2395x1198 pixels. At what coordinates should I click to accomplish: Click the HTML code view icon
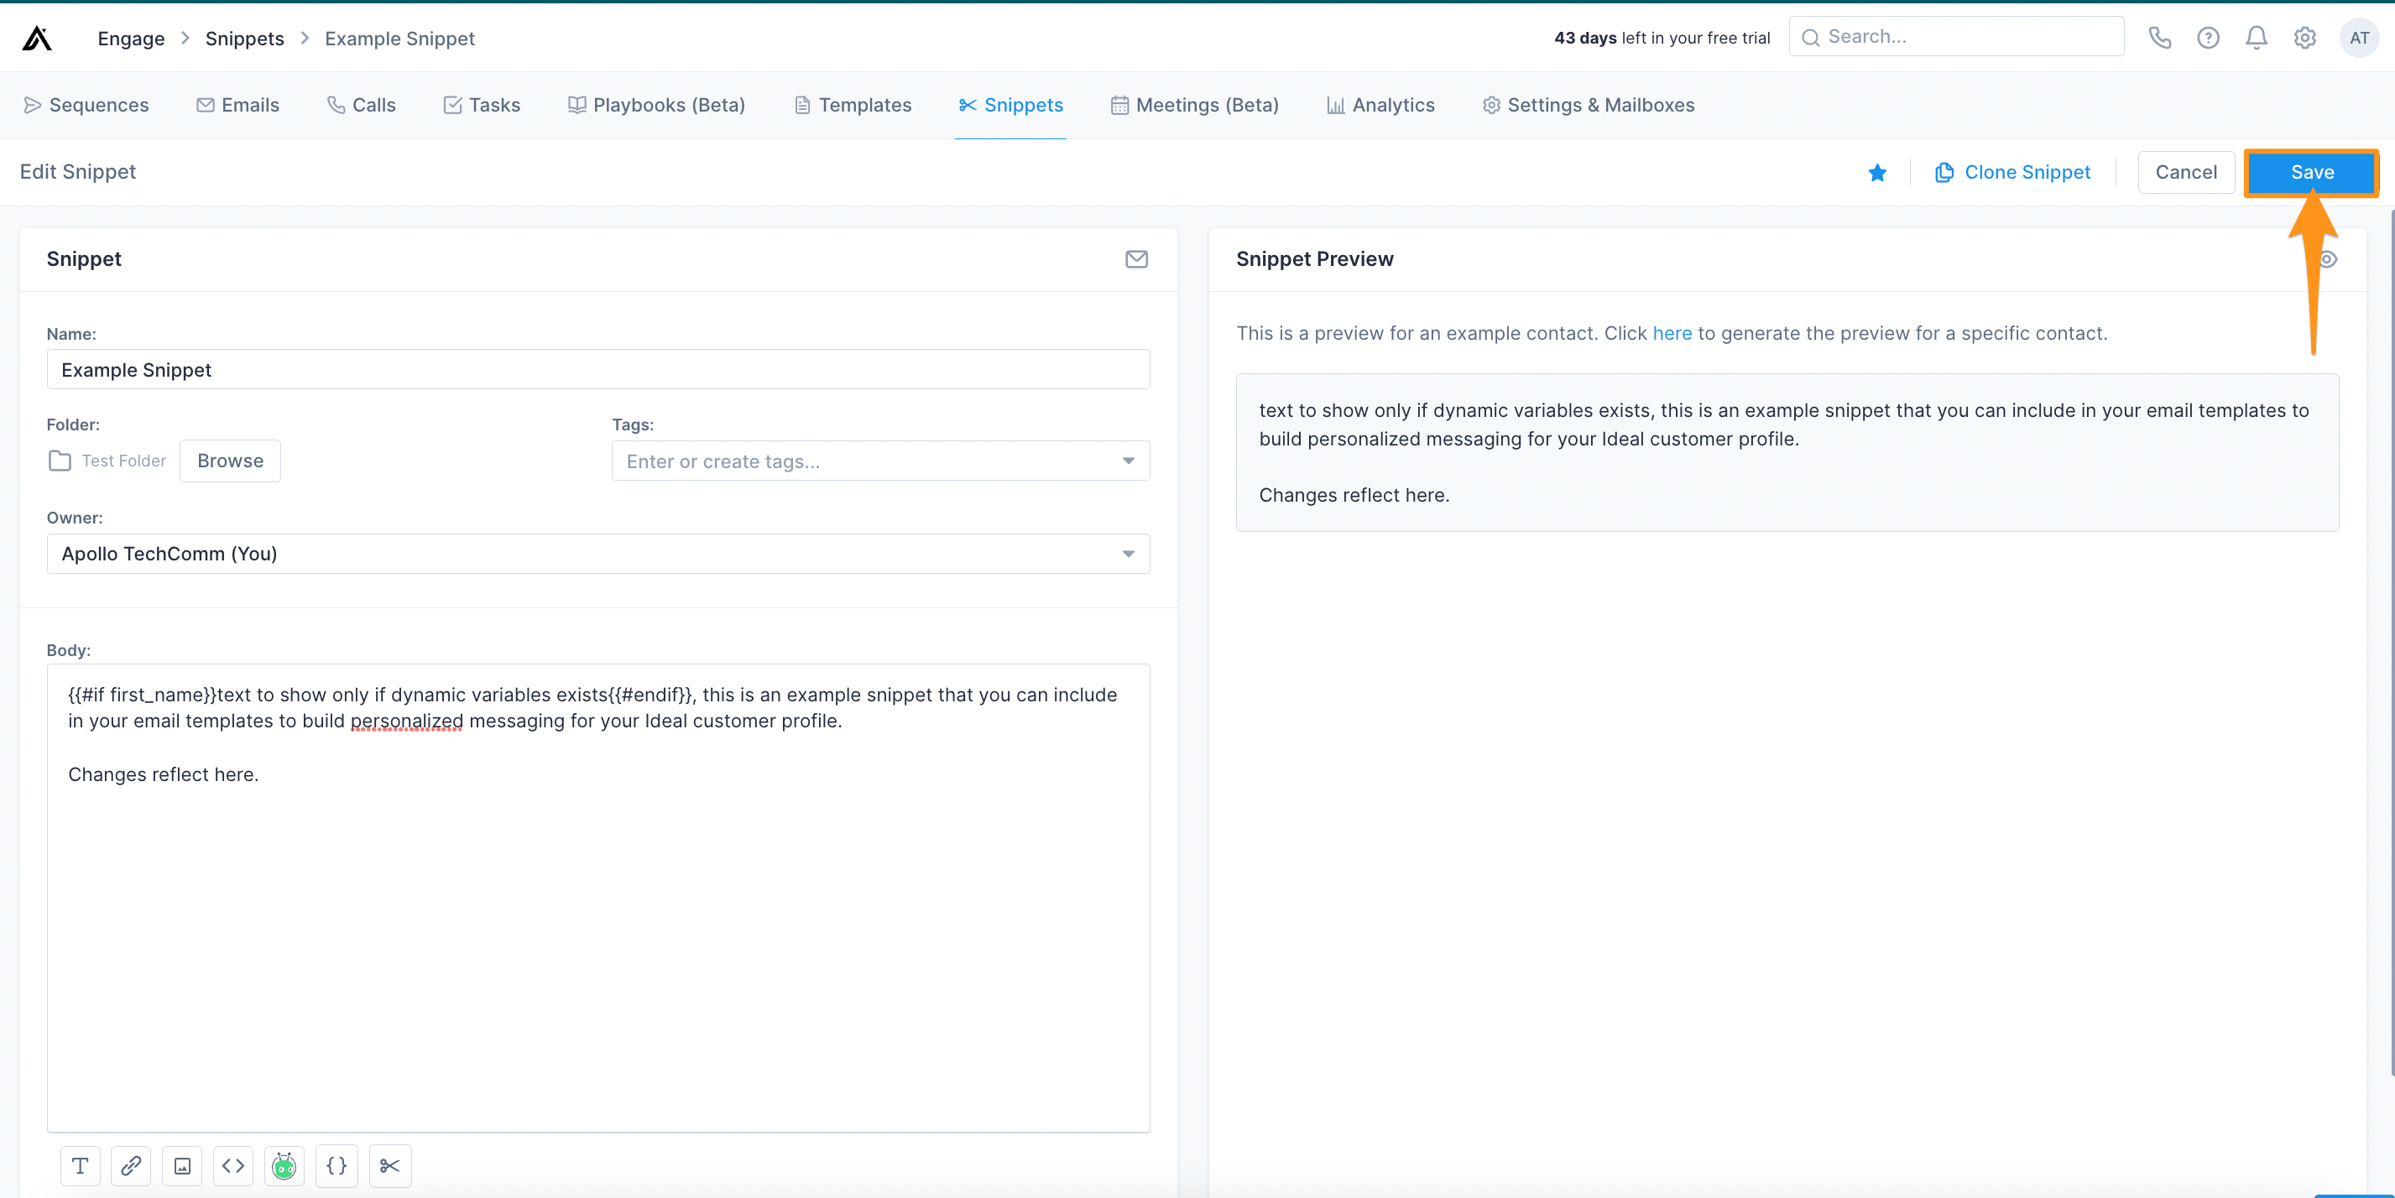(233, 1165)
